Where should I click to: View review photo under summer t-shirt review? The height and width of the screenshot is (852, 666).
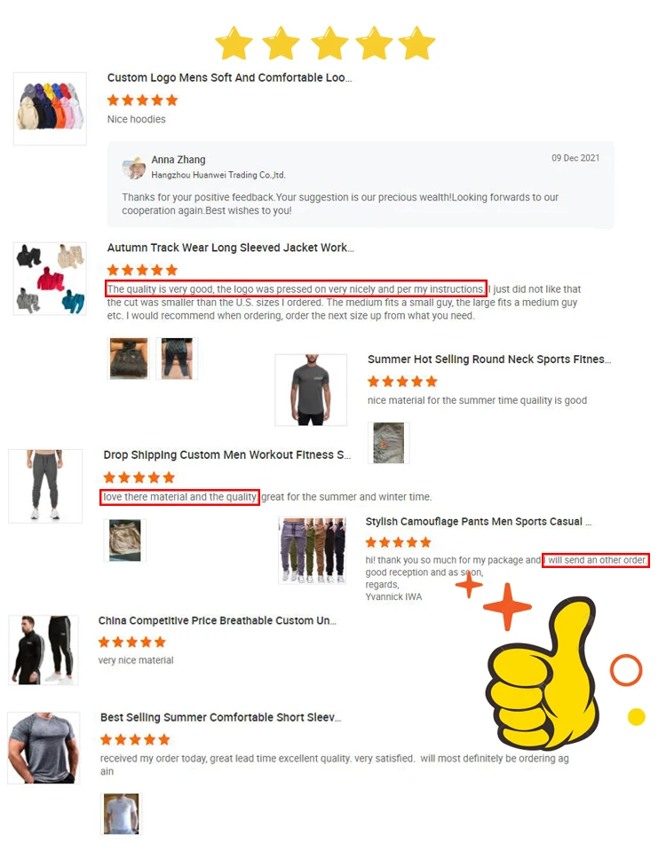pyautogui.click(x=389, y=443)
